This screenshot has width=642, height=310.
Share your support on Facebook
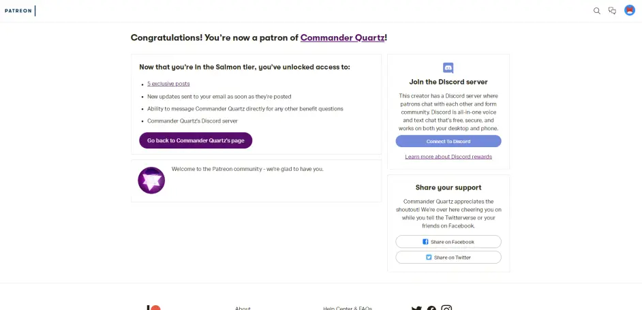click(448, 242)
